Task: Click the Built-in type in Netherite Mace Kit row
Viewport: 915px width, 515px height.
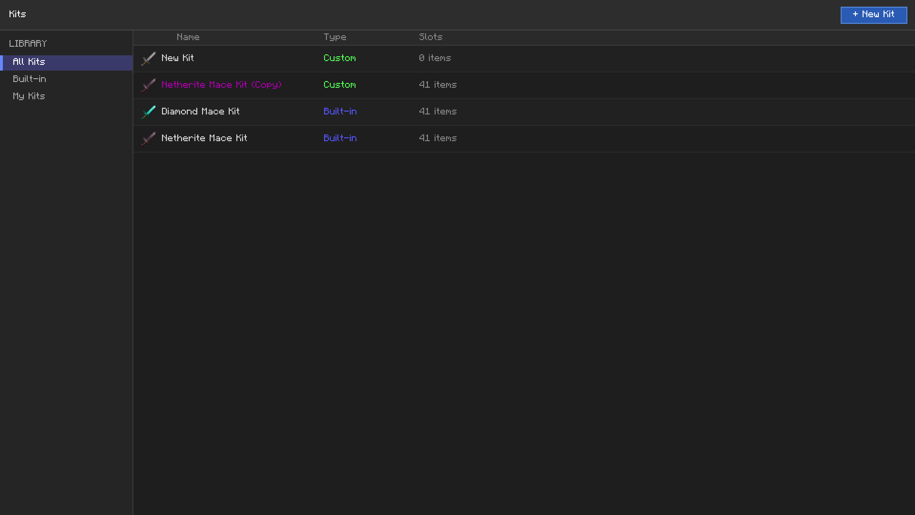Action: [x=340, y=138]
